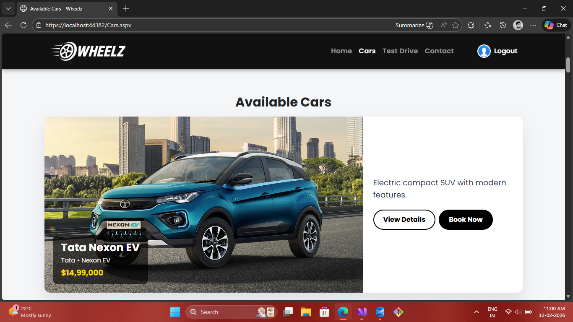Click the address bar URL field

tap(210, 25)
